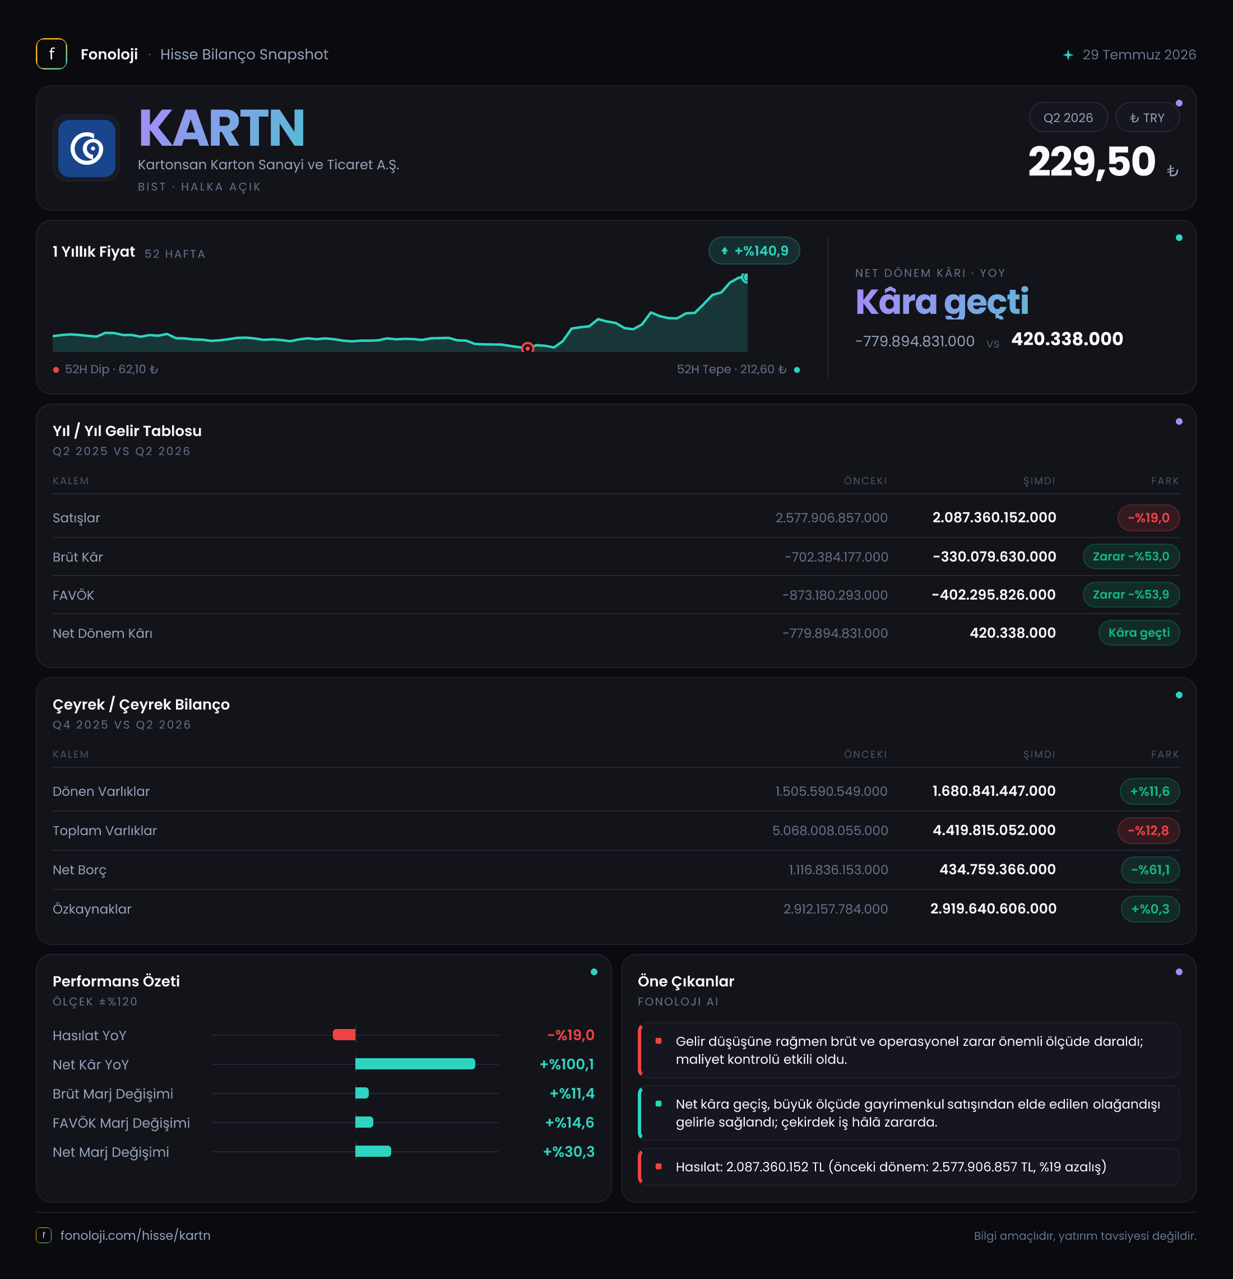
Task: Click the '52H Tepe · 212,60' label
Action: click(731, 369)
